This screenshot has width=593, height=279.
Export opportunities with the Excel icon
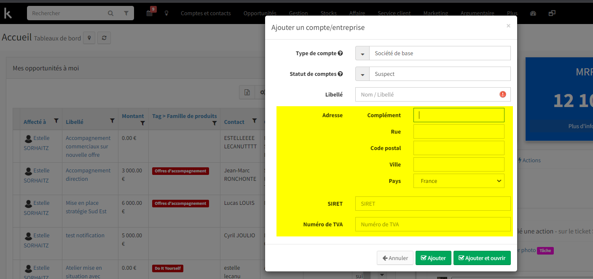pyautogui.click(x=247, y=92)
